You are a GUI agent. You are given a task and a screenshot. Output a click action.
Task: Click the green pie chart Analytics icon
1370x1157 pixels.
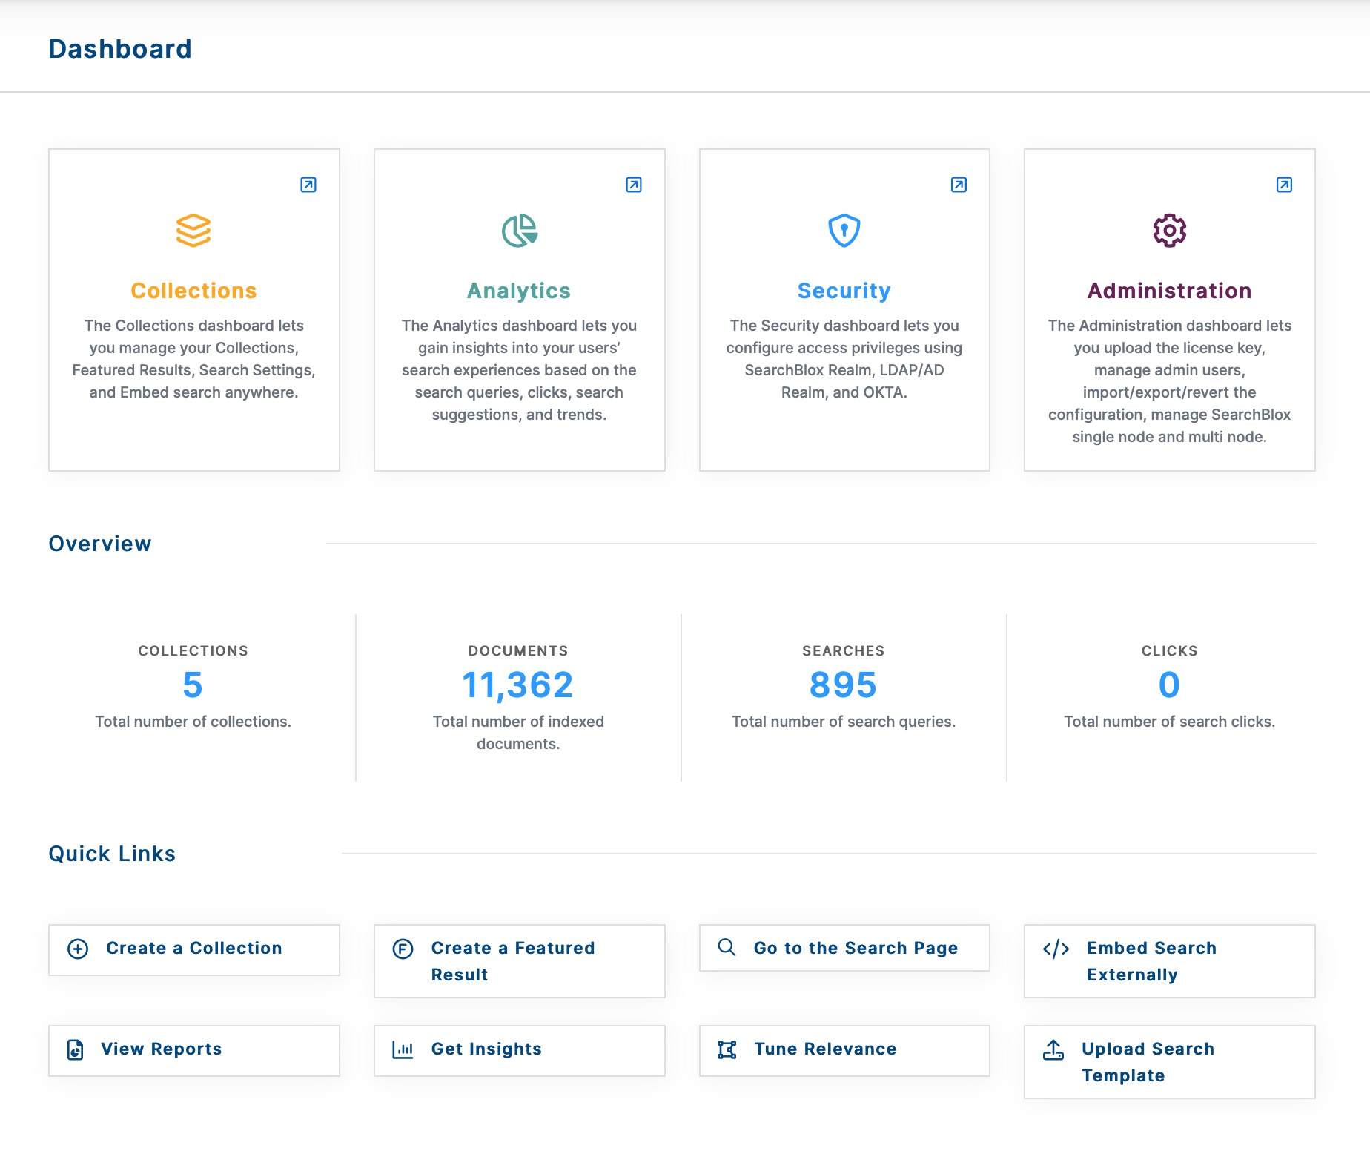click(519, 231)
